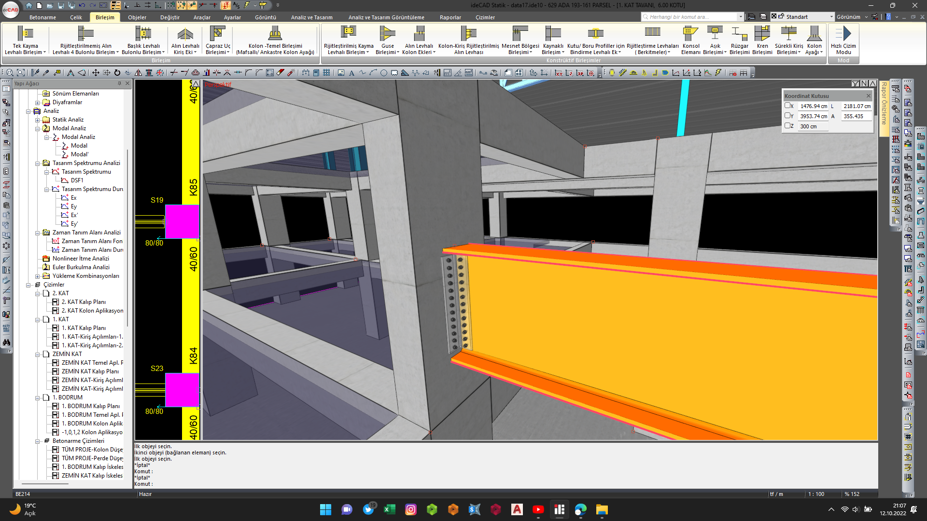Toggle the Z coordinate lock checkbox
Image resolution: width=927 pixels, height=521 pixels.
(x=787, y=125)
